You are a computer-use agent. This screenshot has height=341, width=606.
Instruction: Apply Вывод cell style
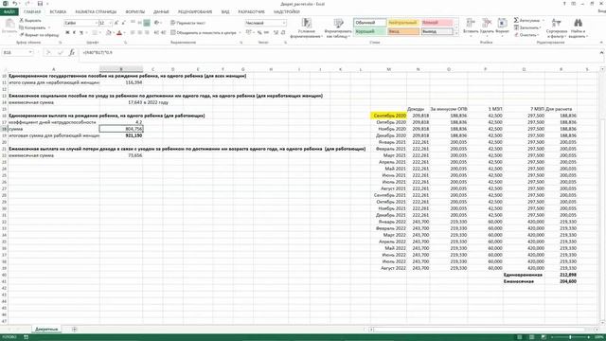pos(437,31)
